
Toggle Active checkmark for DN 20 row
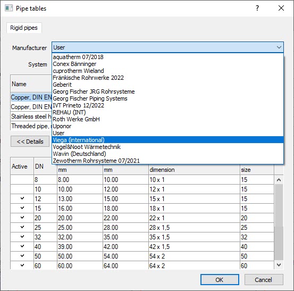(x=22, y=218)
